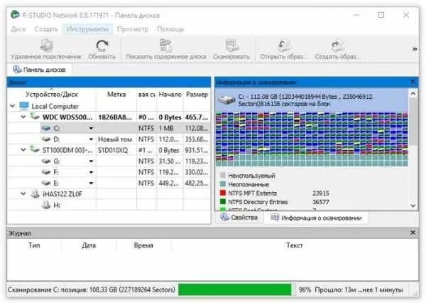The image size is (426, 303).
Task: Open the Помощь menu
Action: [170, 29]
